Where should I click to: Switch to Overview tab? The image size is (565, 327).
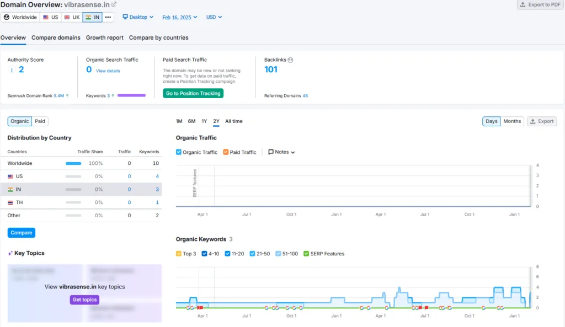pyautogui.click(x=13, y=37)
